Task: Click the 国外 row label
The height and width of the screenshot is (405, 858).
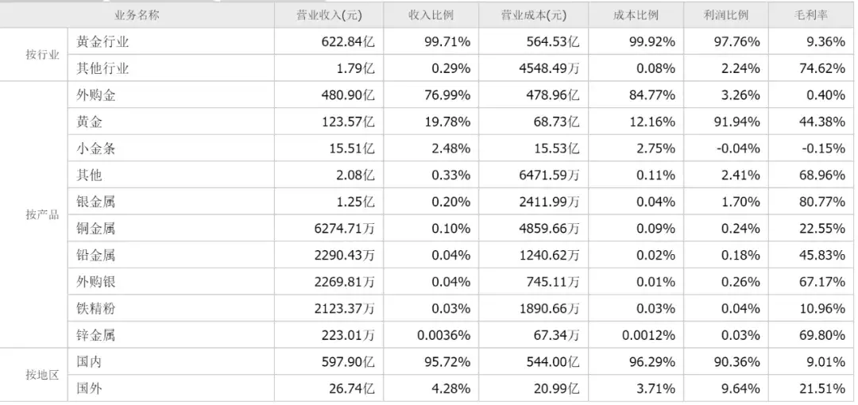Action: point(89,388)
